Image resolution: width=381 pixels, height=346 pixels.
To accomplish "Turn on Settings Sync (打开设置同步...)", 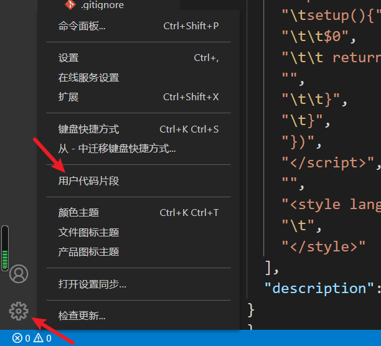I will pos(138,284).
